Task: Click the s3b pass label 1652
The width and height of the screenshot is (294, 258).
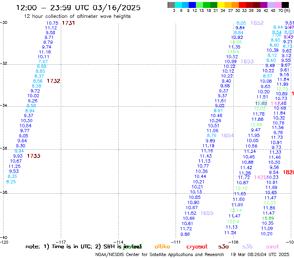Action: (x=257, y=23)
